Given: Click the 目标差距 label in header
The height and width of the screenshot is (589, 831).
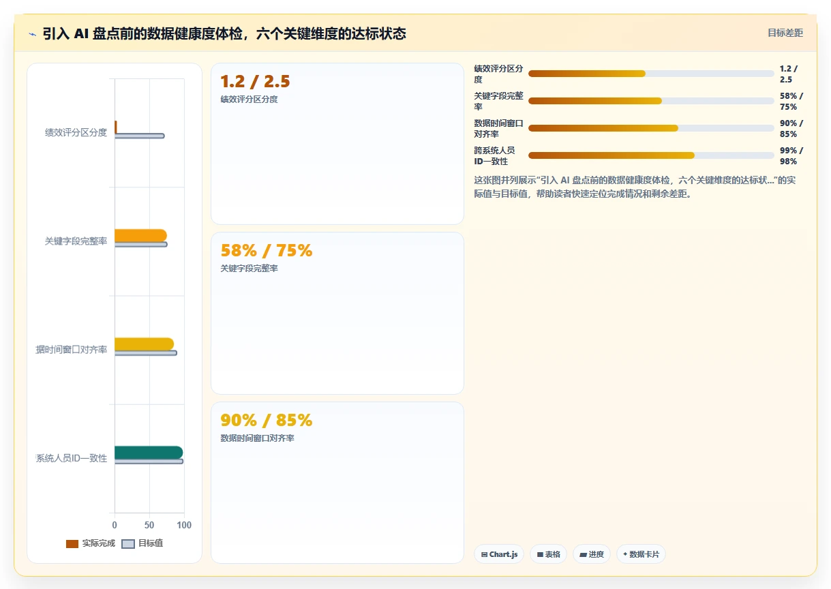Looking at the screenshot, I should [x=785, y=33].
